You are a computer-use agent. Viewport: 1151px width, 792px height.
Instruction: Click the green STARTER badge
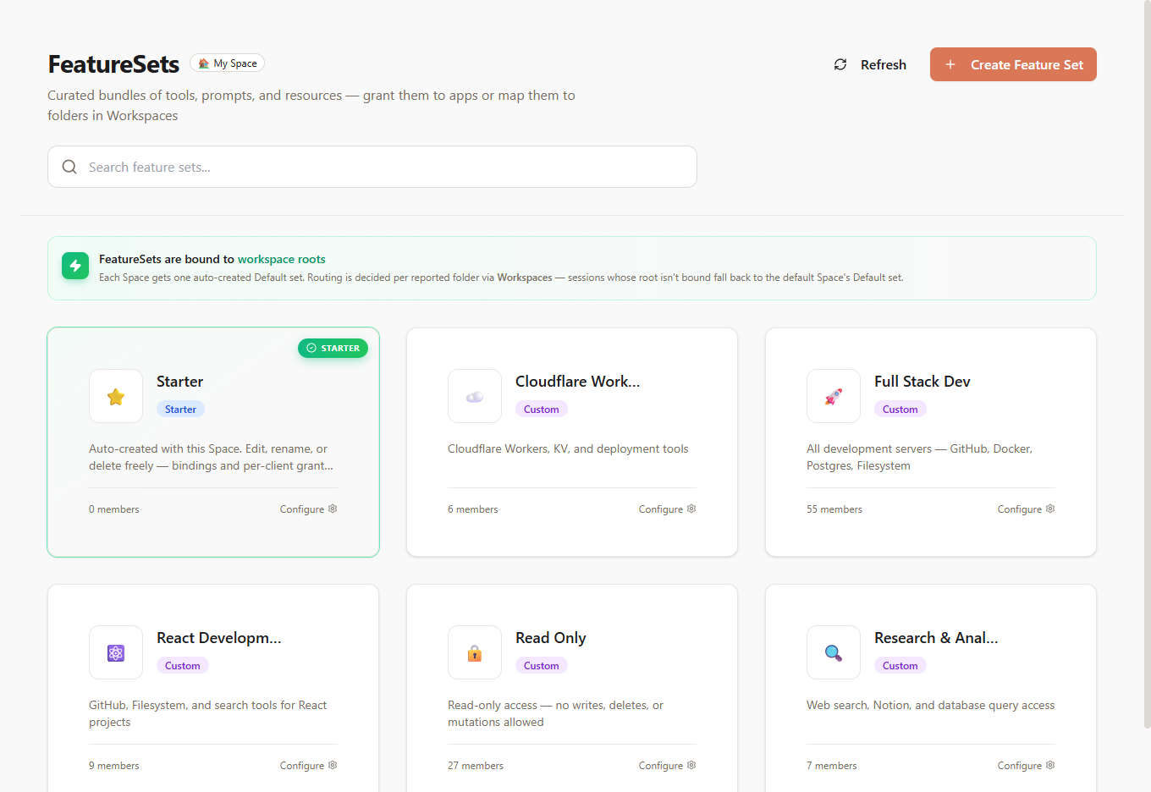pyautogui.click(x=333, y=348)
